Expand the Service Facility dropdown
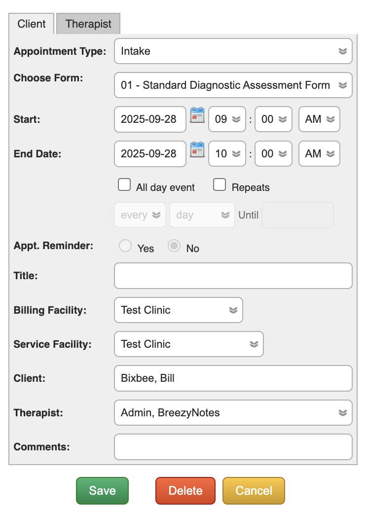 [188, 344]
